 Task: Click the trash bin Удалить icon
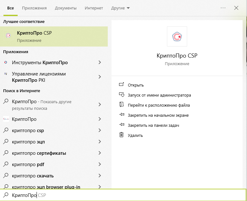click(x=122, y=135)
